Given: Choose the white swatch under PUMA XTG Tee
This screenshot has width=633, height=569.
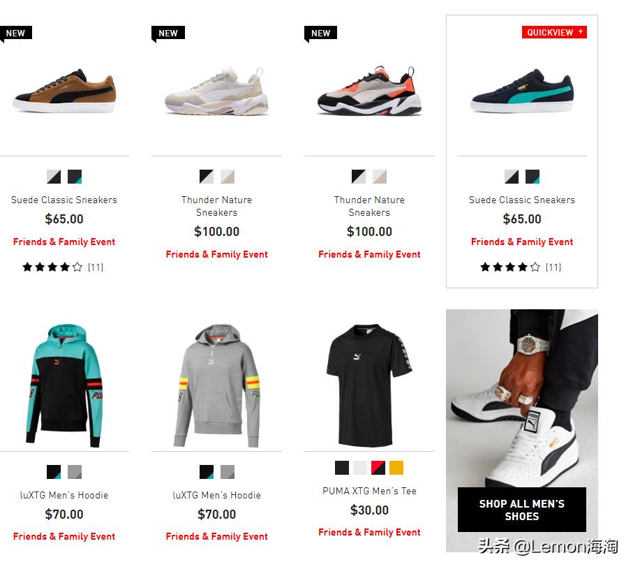Looking at the screenshot, I should 360,468.
